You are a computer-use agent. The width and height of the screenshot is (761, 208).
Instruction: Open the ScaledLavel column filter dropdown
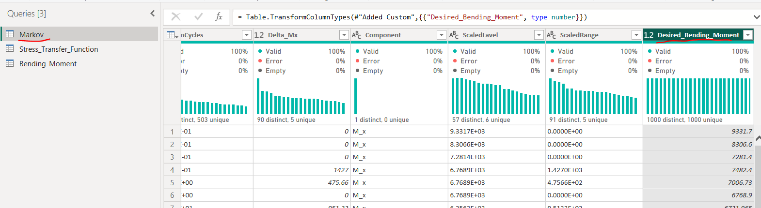(x=539, y=35)
